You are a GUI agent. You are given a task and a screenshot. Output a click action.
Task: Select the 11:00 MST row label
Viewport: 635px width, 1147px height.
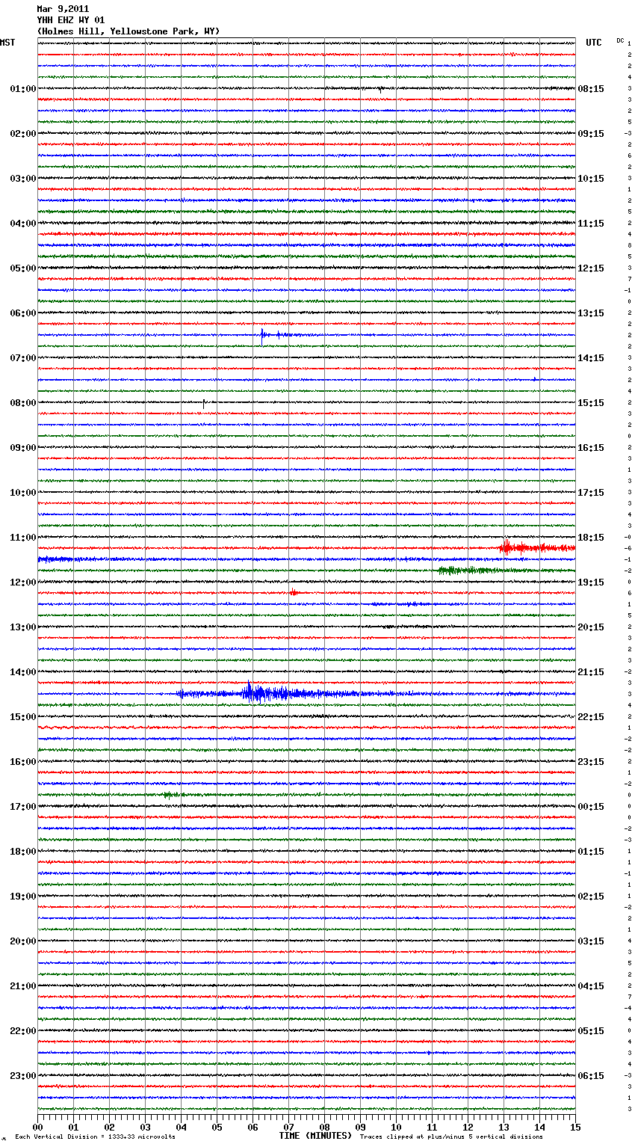pos(23,538)
